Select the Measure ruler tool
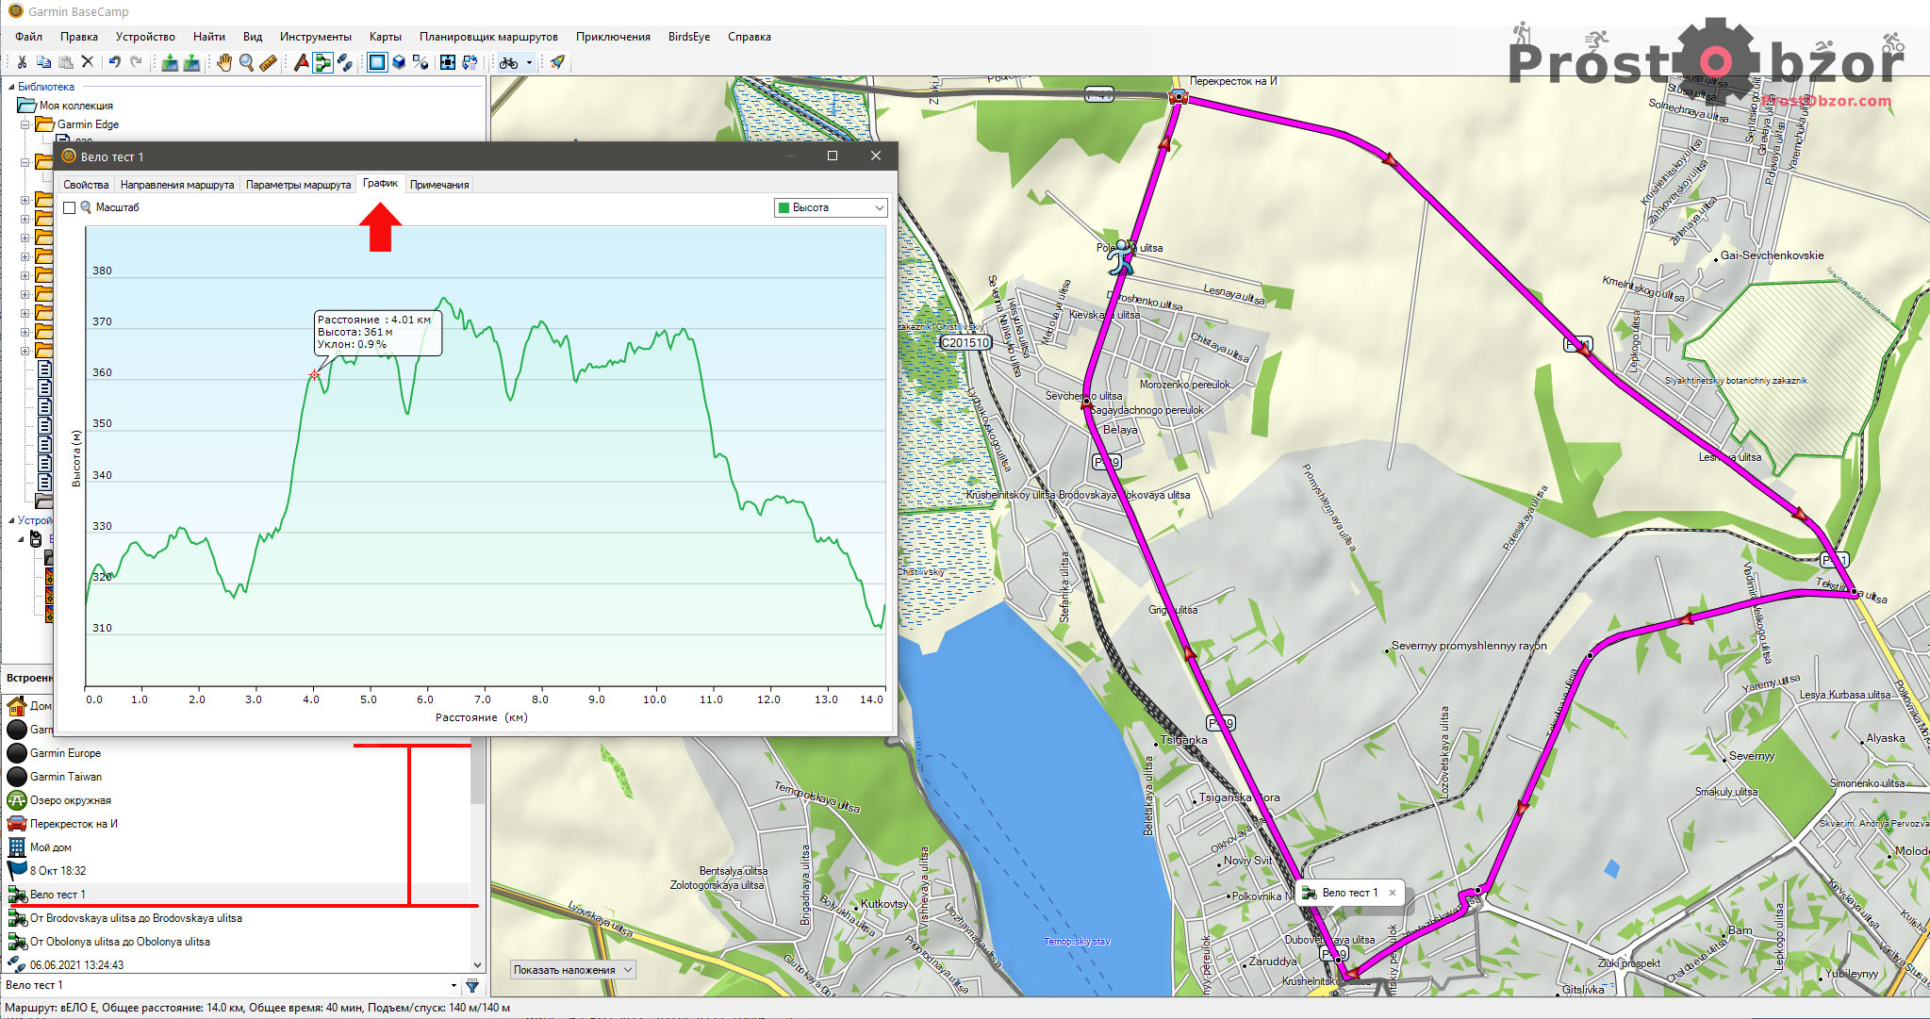The image size is (1930, 1019). tap(269, 62)
